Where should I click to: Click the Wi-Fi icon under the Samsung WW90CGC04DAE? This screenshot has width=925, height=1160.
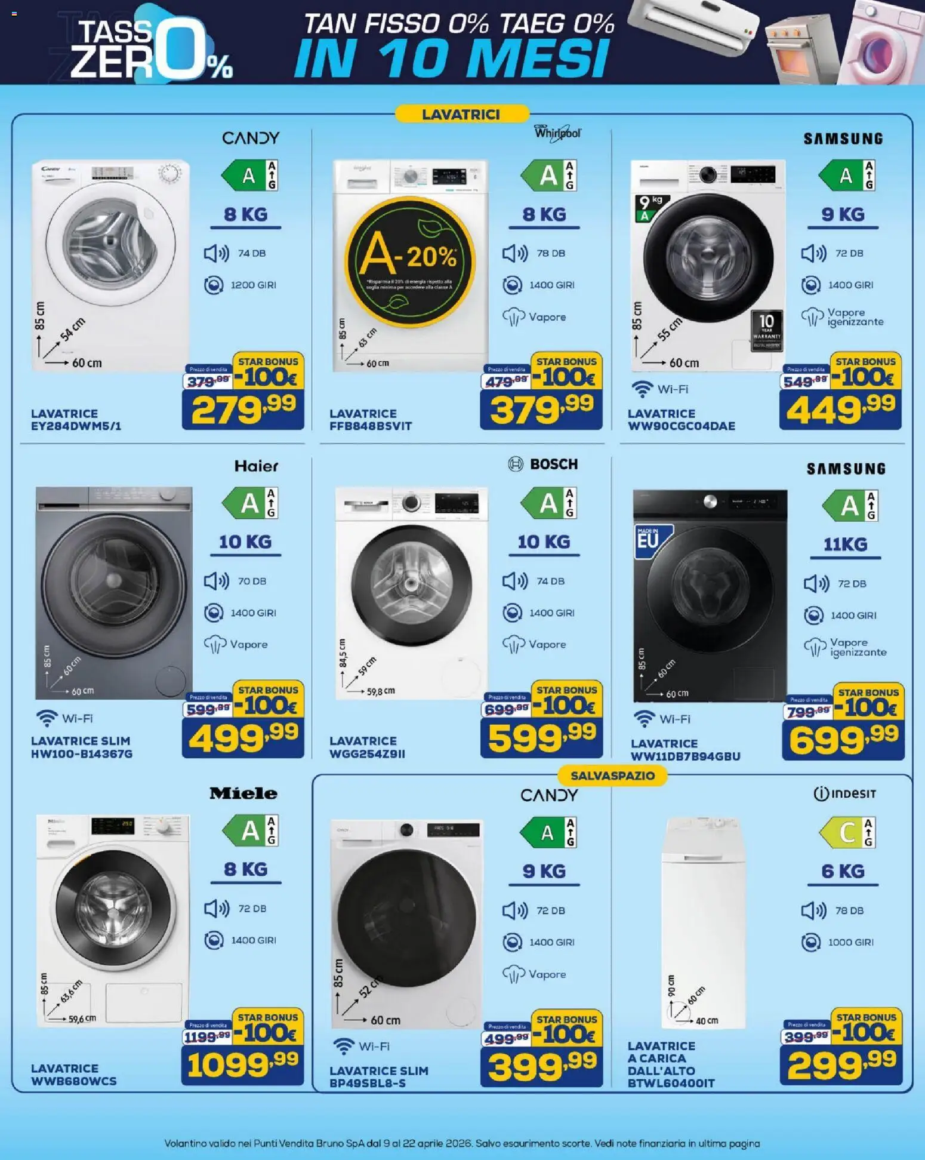click(642, 389)
